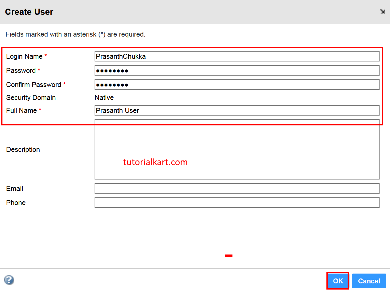This screenshot has width=390, height=292.
Task: Click the Create User title text
Action: click(29, 12)
